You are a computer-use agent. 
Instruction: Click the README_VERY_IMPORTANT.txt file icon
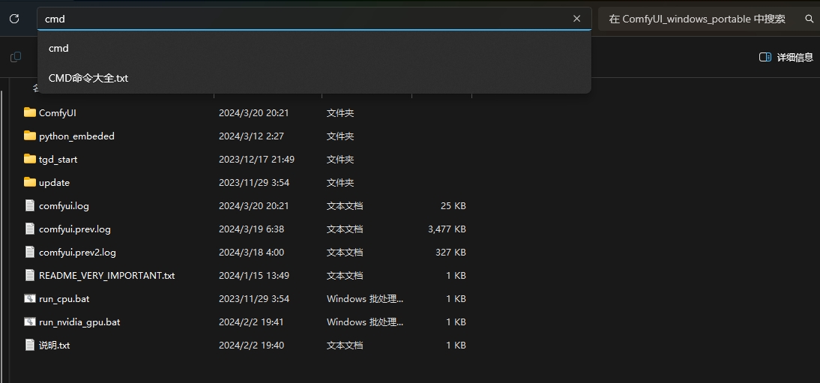30,275
